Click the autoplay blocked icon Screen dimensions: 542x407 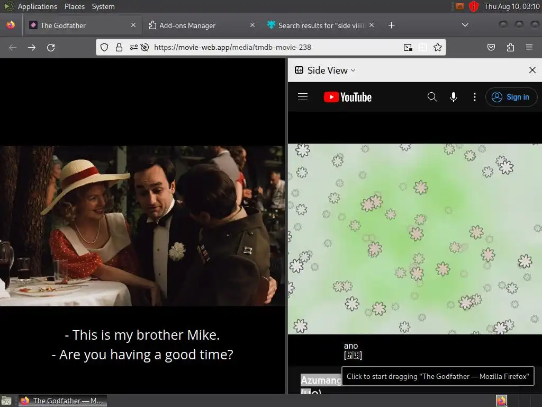tap(145, 47)
